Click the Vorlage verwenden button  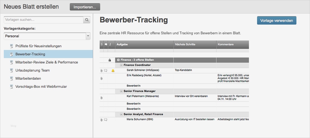(x=277, y=21)
